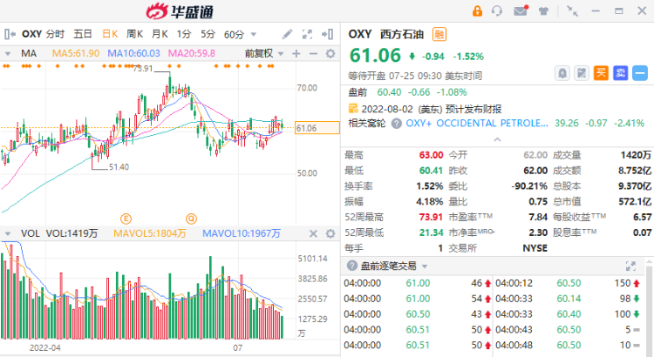
Task: Click 2022-08-02 earnings date text
Action: 387,109
